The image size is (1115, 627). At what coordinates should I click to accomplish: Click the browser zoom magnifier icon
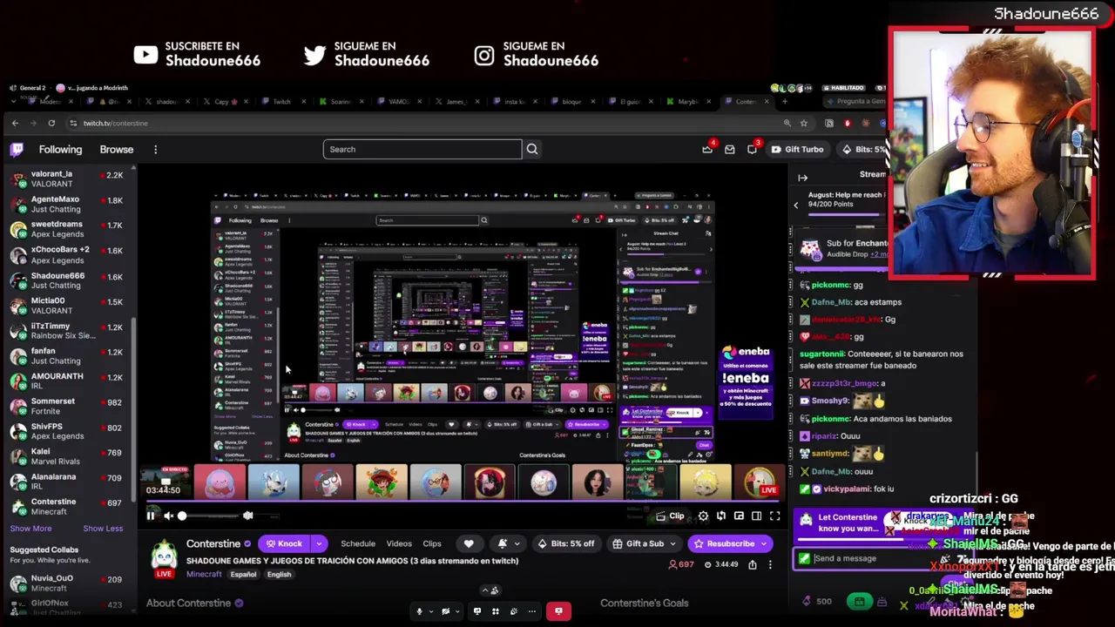click(x=787, y=123)
